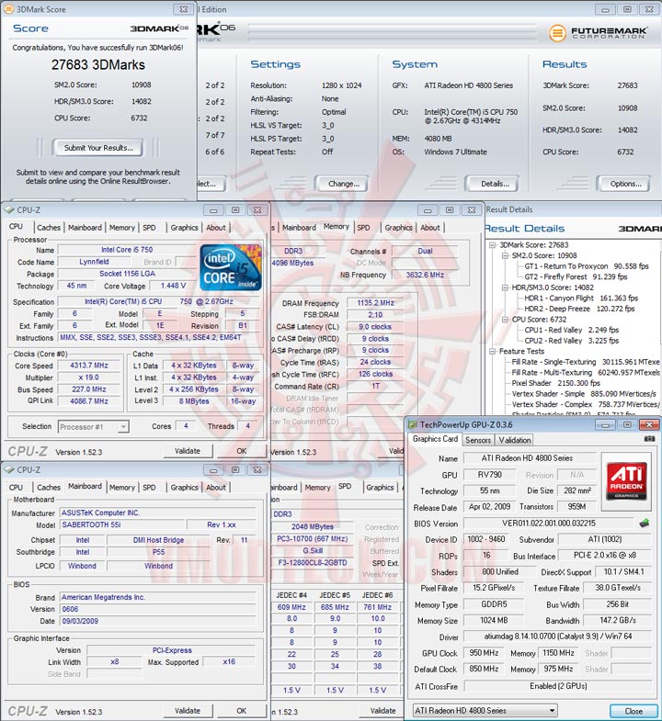Switch to the GPU-Z Validation tab
Image resolution: width=662 pixels, height=721 pixels.
coord(515,440)
